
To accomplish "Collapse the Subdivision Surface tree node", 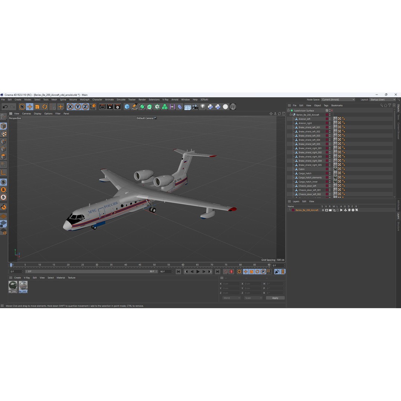I will (289, 111).
